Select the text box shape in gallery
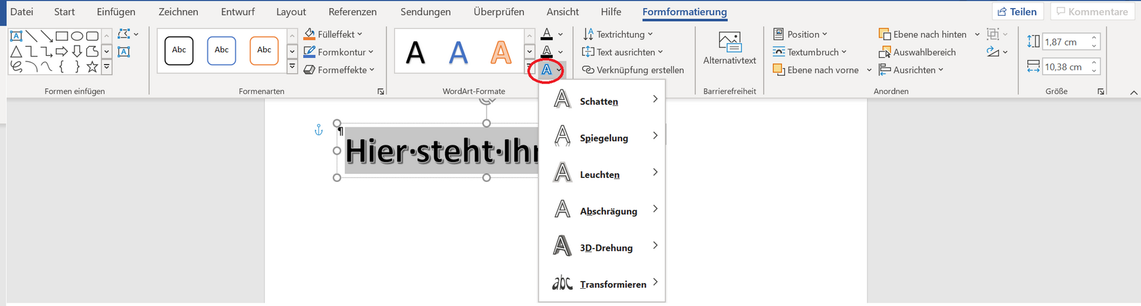Image resolution: width=1141 pixels, height=306 pixels. point(16,36)
